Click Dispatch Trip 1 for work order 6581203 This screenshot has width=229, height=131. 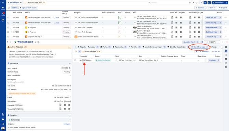tap(212, 37)
